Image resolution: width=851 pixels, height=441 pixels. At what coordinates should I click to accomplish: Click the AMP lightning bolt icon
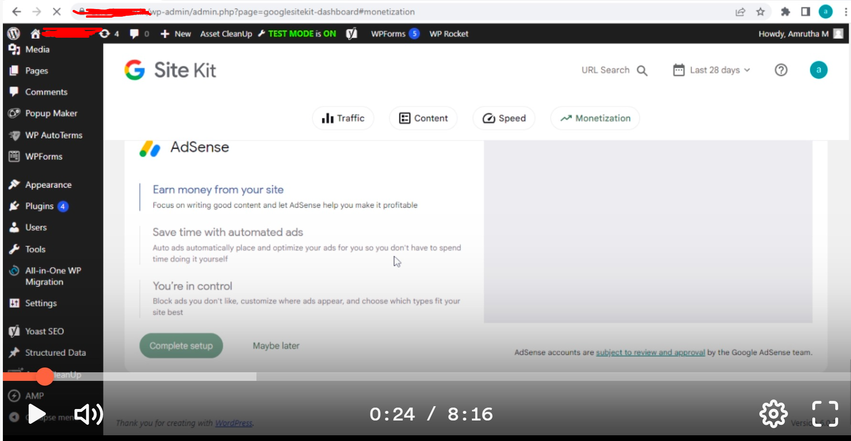click(x=14, y=396)
